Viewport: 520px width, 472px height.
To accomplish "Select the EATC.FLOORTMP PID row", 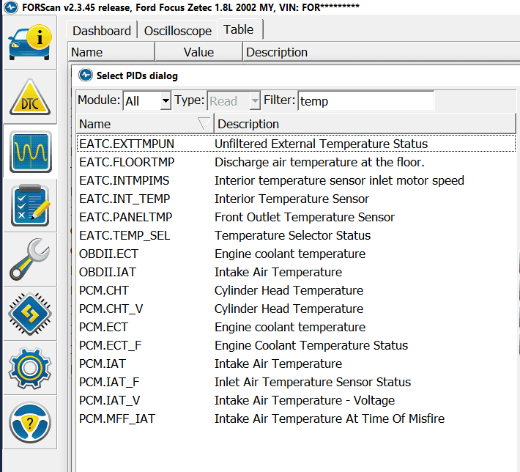I will point(296,162).
